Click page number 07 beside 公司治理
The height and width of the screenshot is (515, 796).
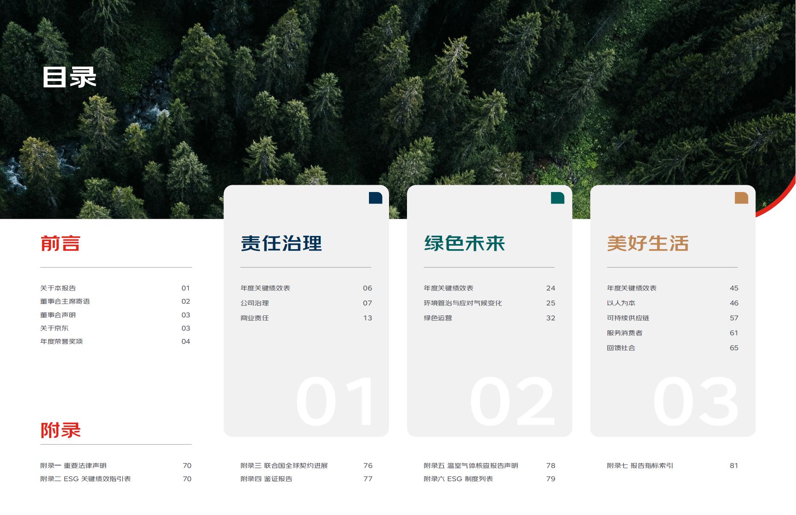(368, 303)
